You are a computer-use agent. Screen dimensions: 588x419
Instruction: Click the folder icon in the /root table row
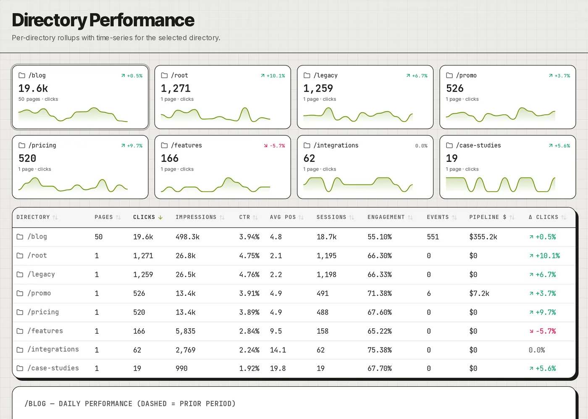click(x=20, y=256)
